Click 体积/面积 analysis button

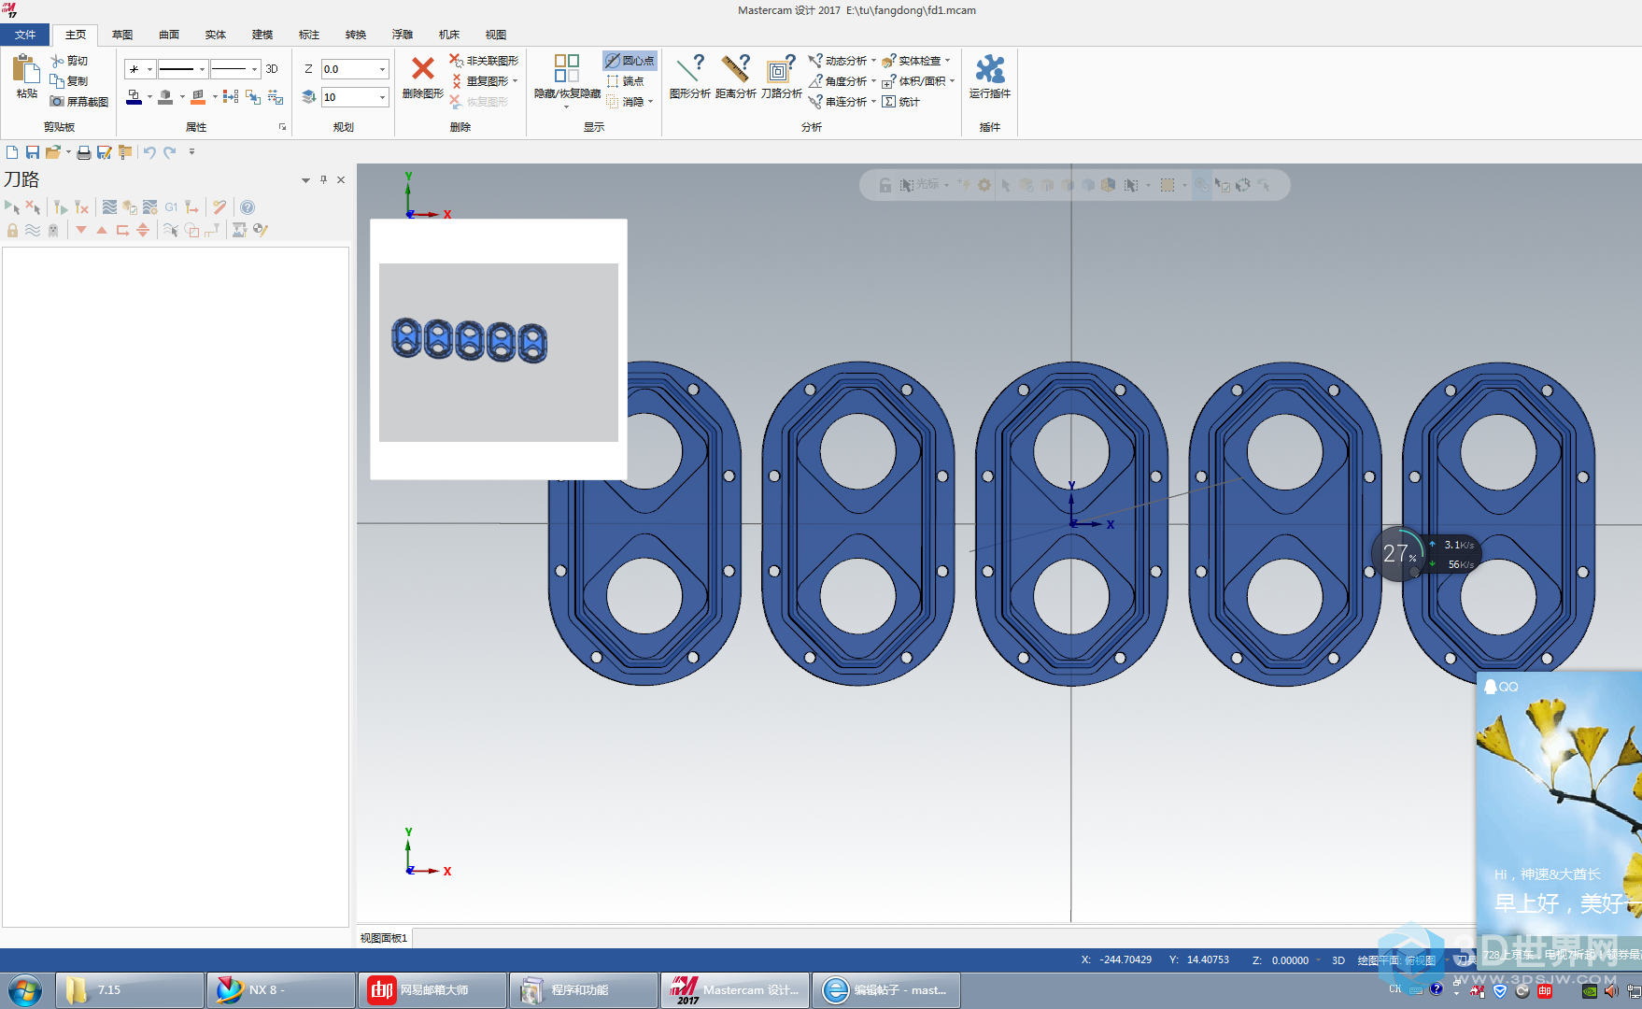914,81
